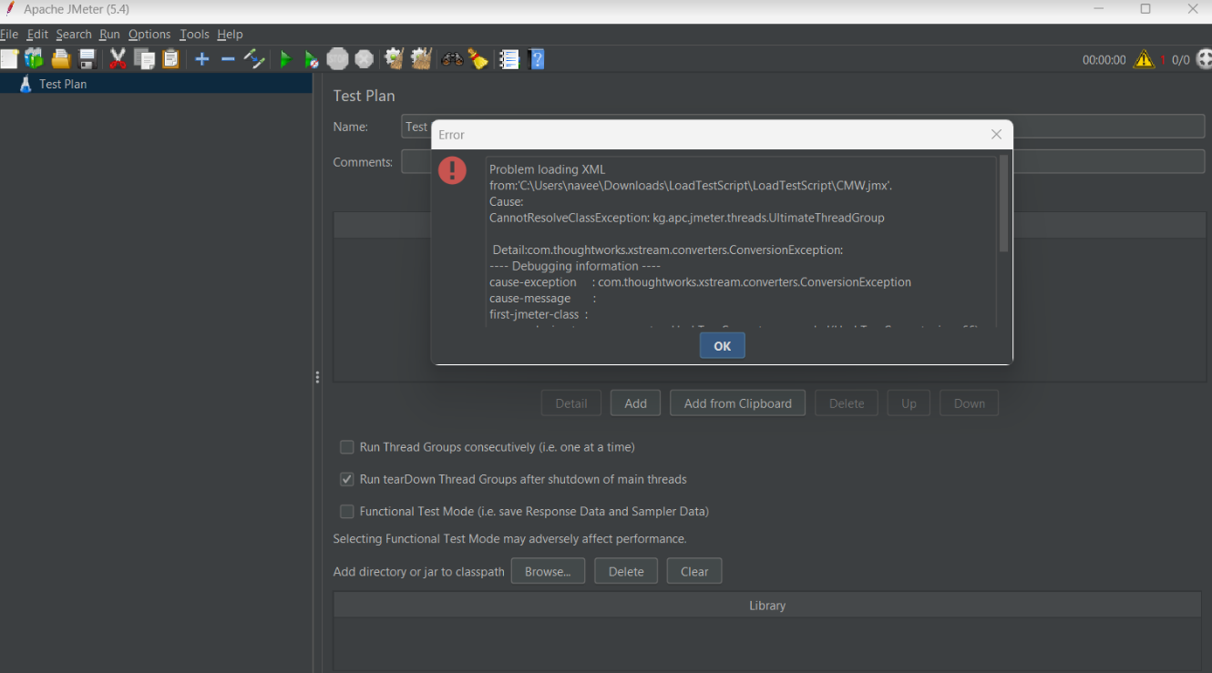Click the Clear All double-broom icon
Viewport: 1212px width, 673px height.
coord(421,59)
